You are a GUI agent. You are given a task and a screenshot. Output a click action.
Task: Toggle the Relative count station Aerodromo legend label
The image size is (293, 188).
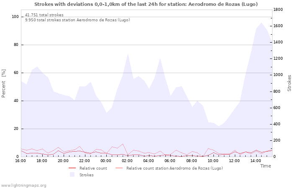click(175, 168)
